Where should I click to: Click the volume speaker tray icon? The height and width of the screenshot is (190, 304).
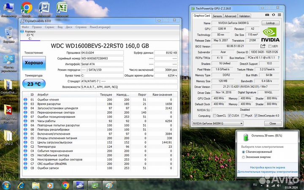pyautogui.click(x=279, y=186)
